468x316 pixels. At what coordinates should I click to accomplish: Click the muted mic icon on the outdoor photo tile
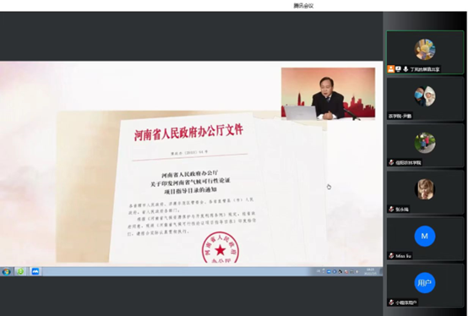[391, 162]
